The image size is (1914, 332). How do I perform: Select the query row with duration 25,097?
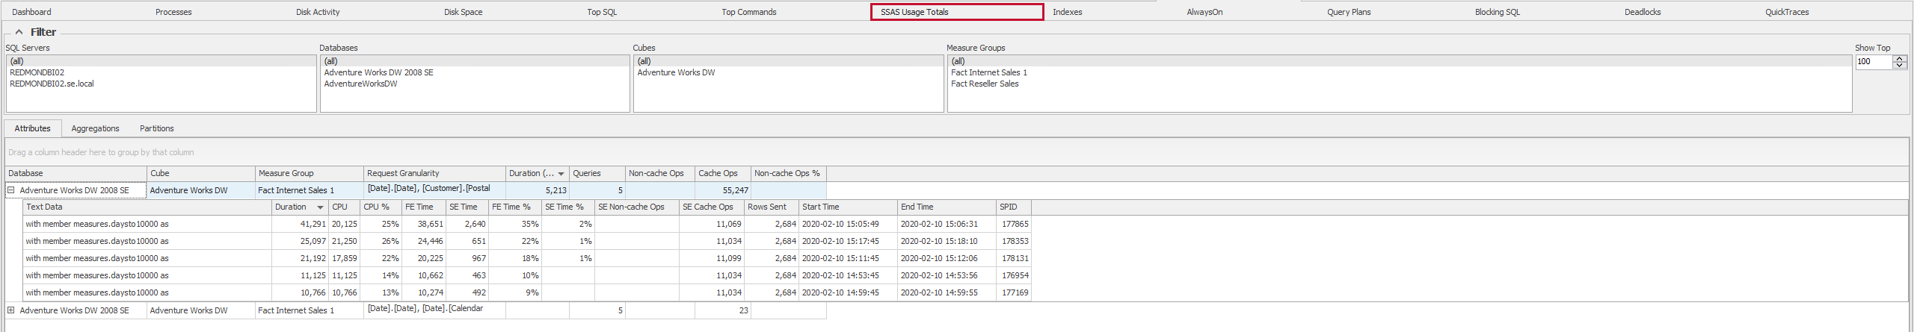[x=527, y=241]
